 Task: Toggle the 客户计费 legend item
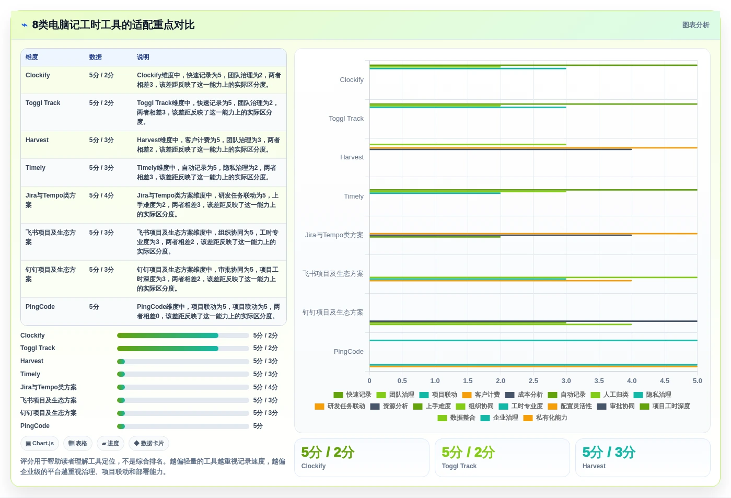(481, 395)
